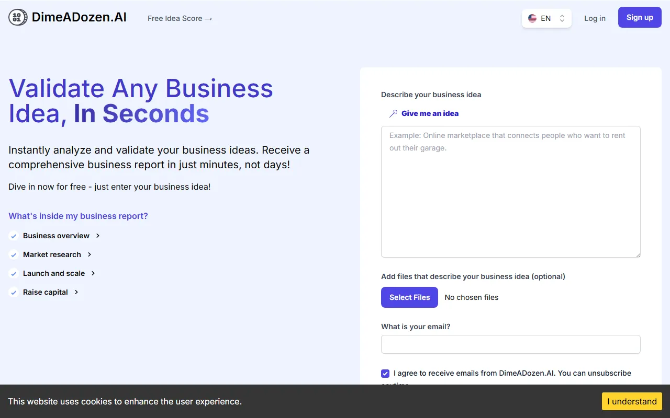Click the magic wand idea icon
The image size is (670, 418).
point(393,113)
